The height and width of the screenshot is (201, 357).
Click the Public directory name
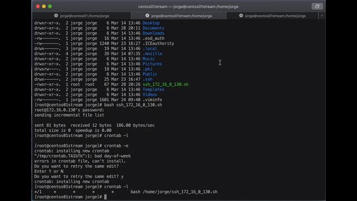click(150, 74)
